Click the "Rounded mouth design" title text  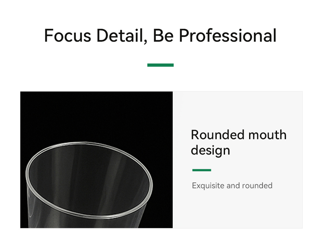tap(239, 142)
